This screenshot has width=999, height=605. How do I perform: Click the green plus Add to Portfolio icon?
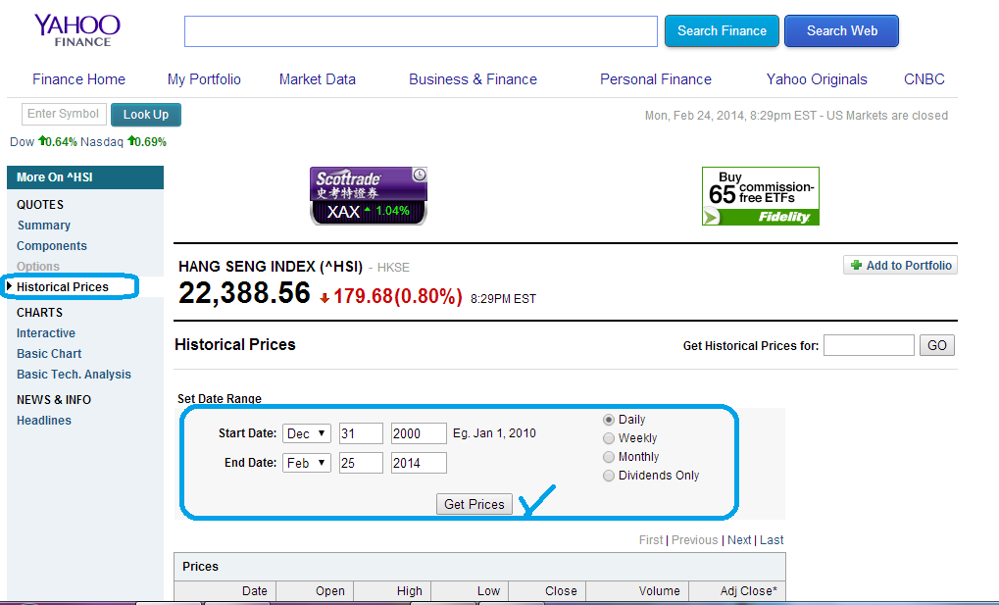tap(856, 265)
